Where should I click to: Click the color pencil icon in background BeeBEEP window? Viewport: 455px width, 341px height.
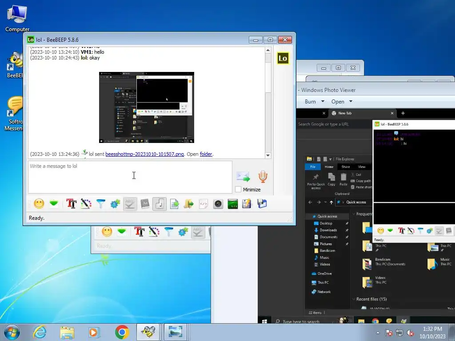(x=154, y=231)
